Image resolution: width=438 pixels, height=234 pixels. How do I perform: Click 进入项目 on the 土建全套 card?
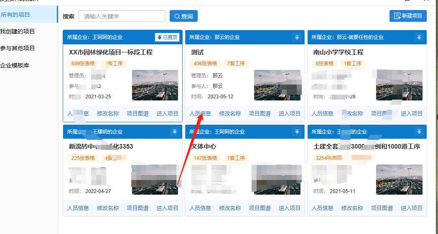[412, 208]
